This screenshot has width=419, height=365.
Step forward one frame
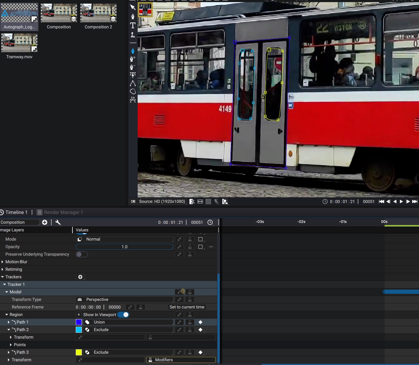click(408, 202)
